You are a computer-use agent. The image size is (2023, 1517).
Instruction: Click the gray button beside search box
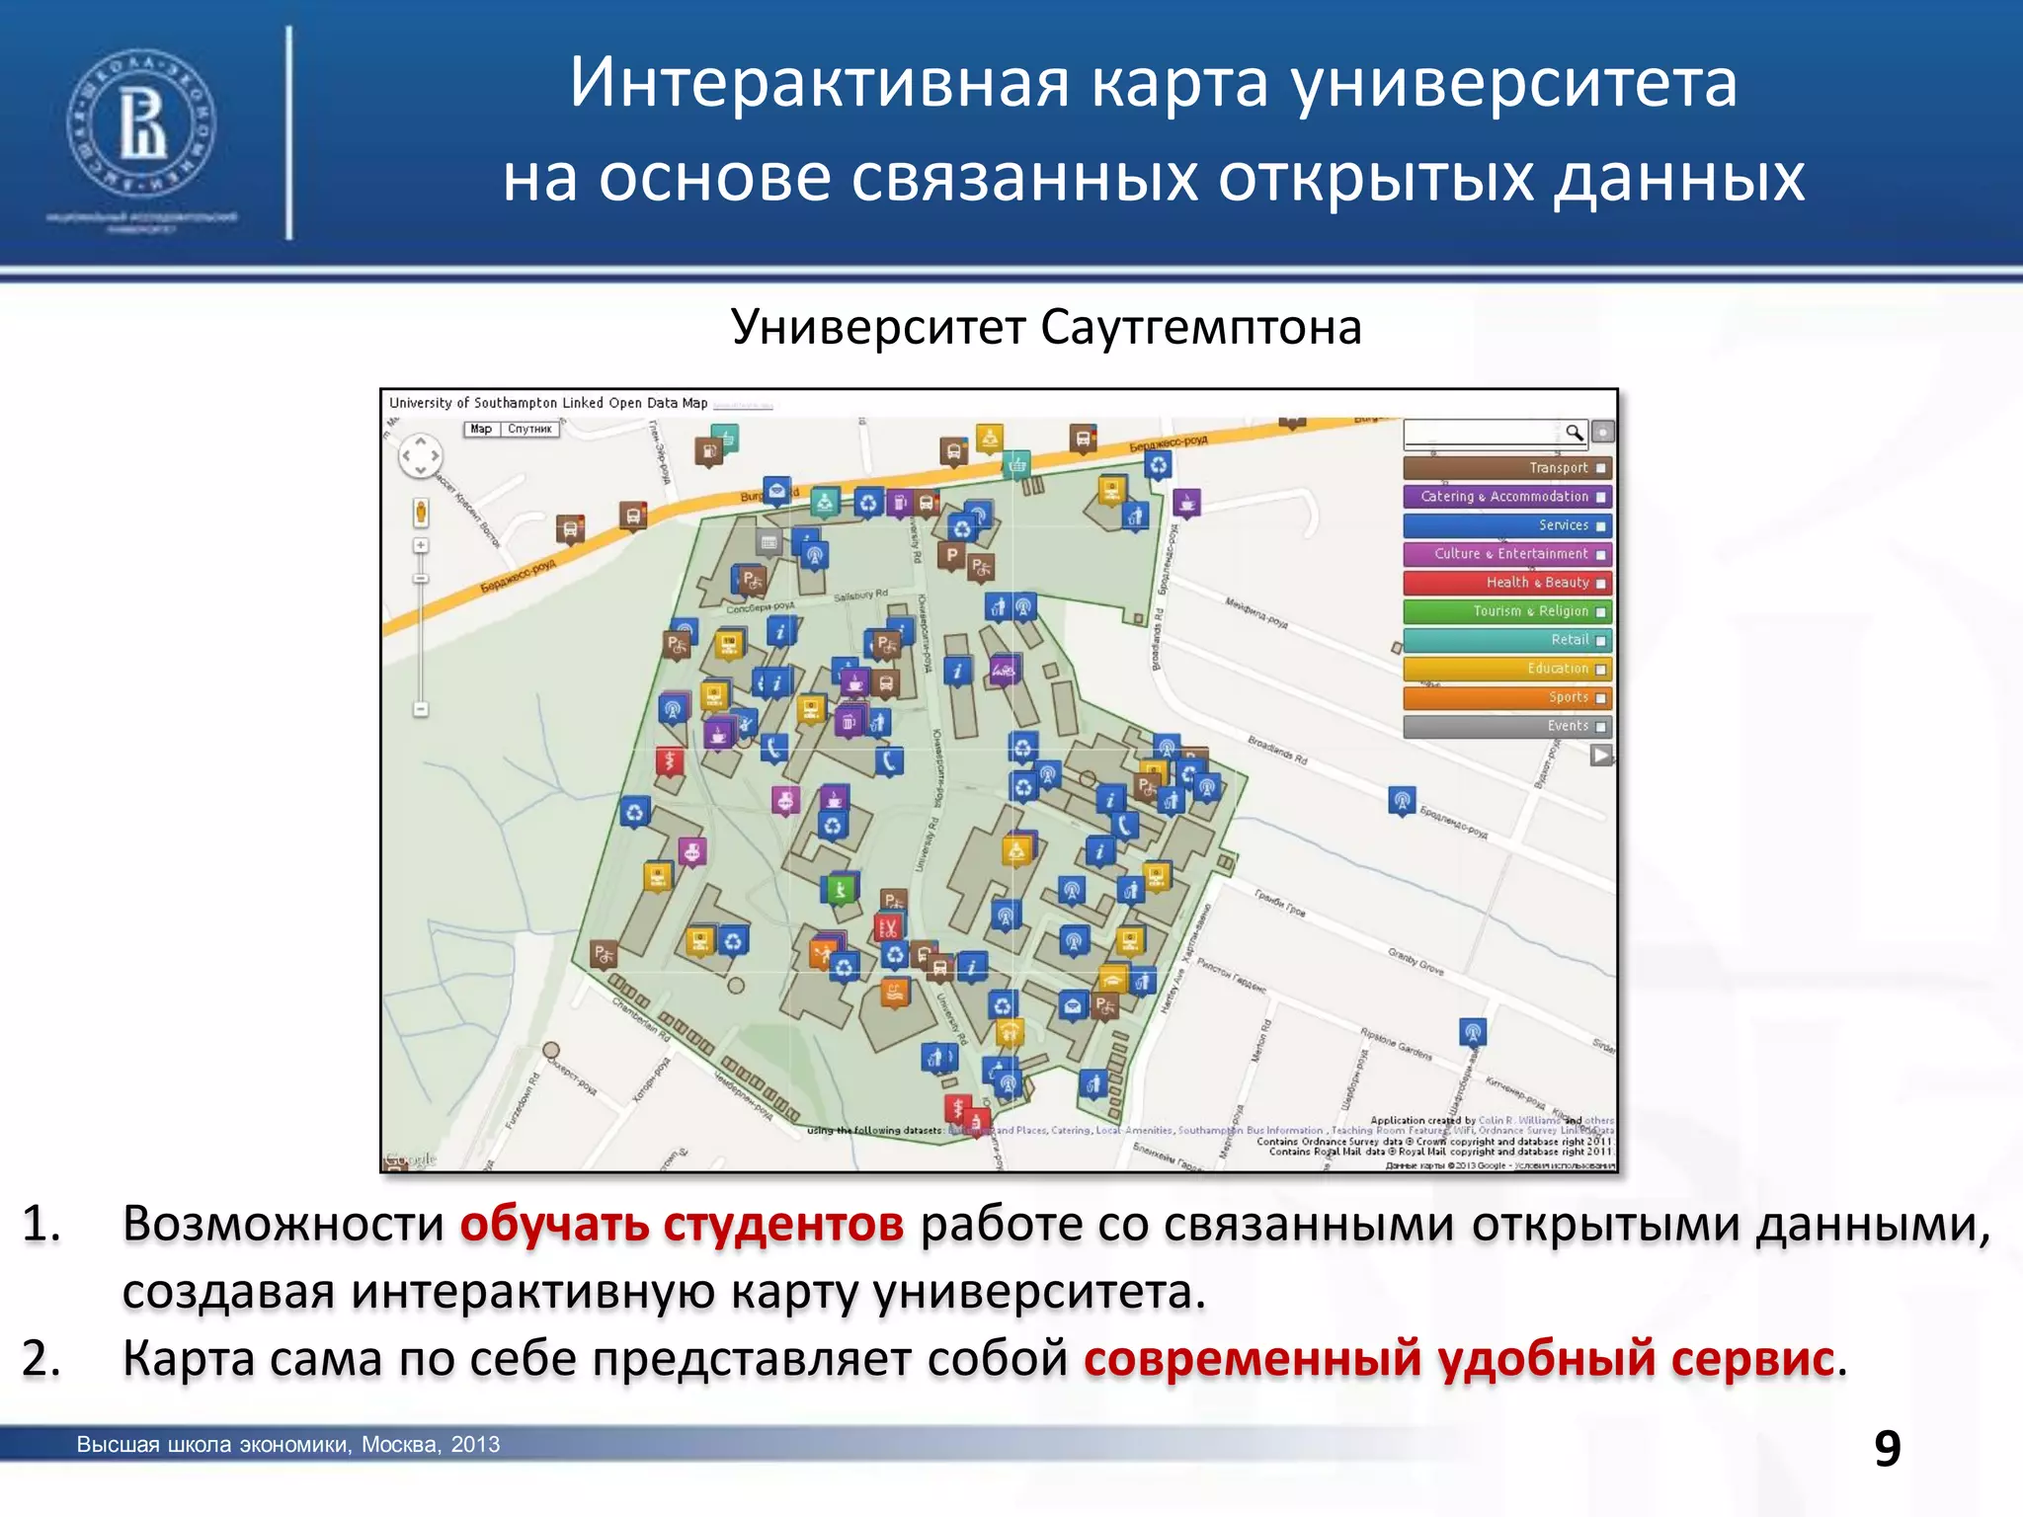pos(1603,433)
